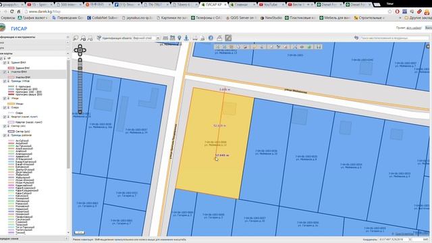Open the Здания ЕНИ layer arrow menu
Viewport: 432px width, 243px height.
click(8, 63)
